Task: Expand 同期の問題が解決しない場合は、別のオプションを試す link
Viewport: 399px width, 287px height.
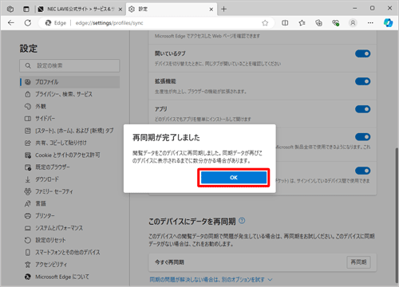Action: (x=211, y=280)
